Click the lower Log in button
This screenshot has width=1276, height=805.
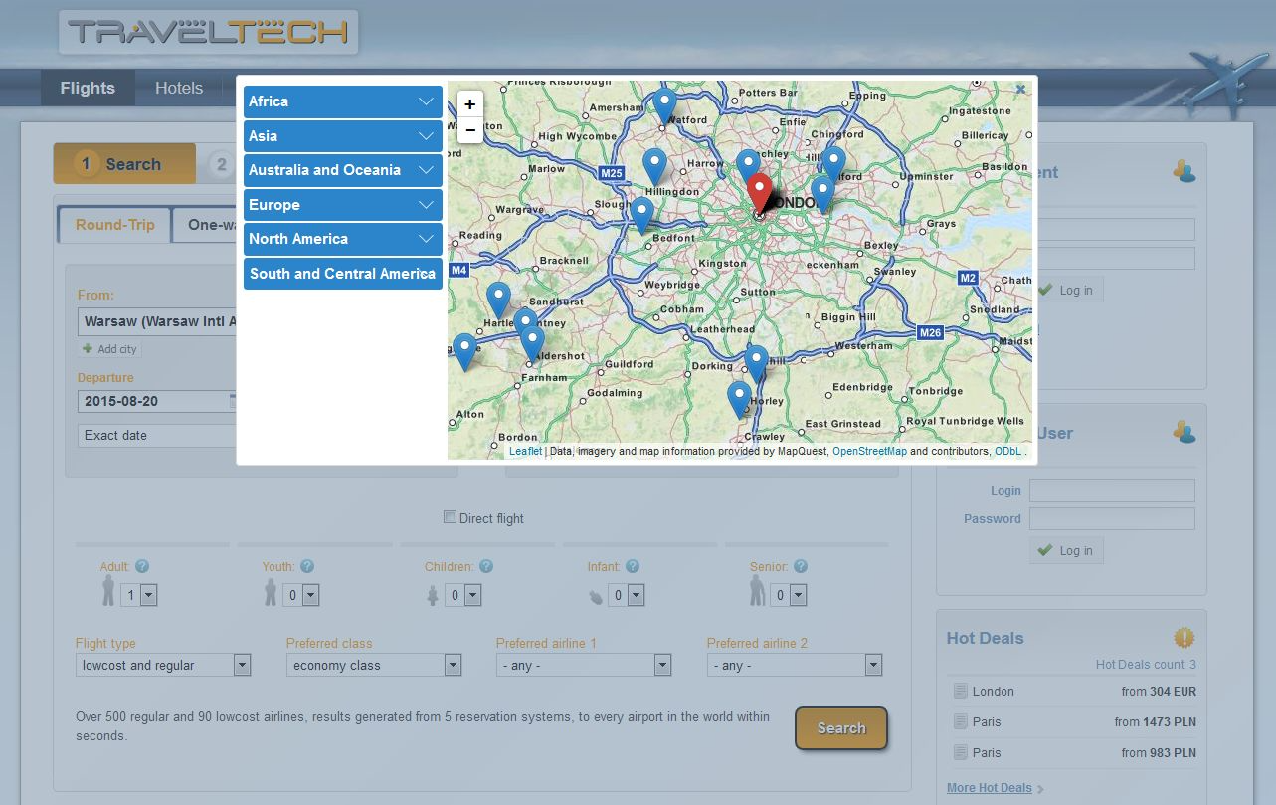(x=1066, y=550)
